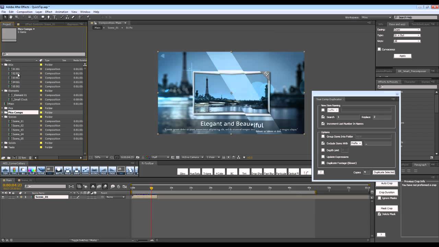Select the Pen tool

tap(49, 17)
